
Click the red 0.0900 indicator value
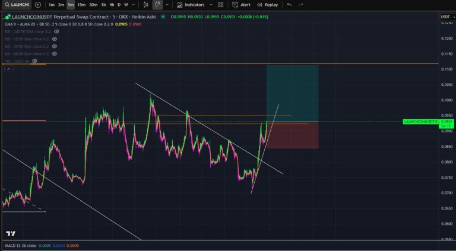coord(135,24)
